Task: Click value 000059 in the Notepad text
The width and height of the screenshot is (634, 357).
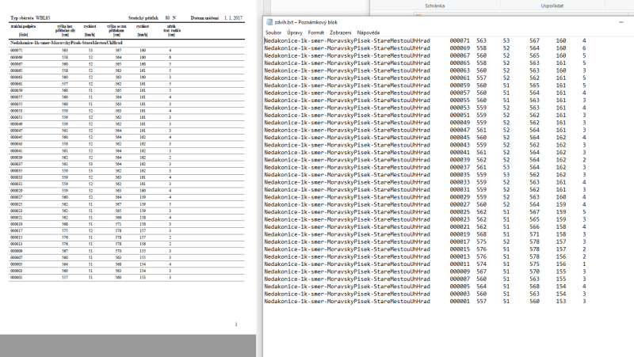Action: pyautogui.click(x=460, y=85)
